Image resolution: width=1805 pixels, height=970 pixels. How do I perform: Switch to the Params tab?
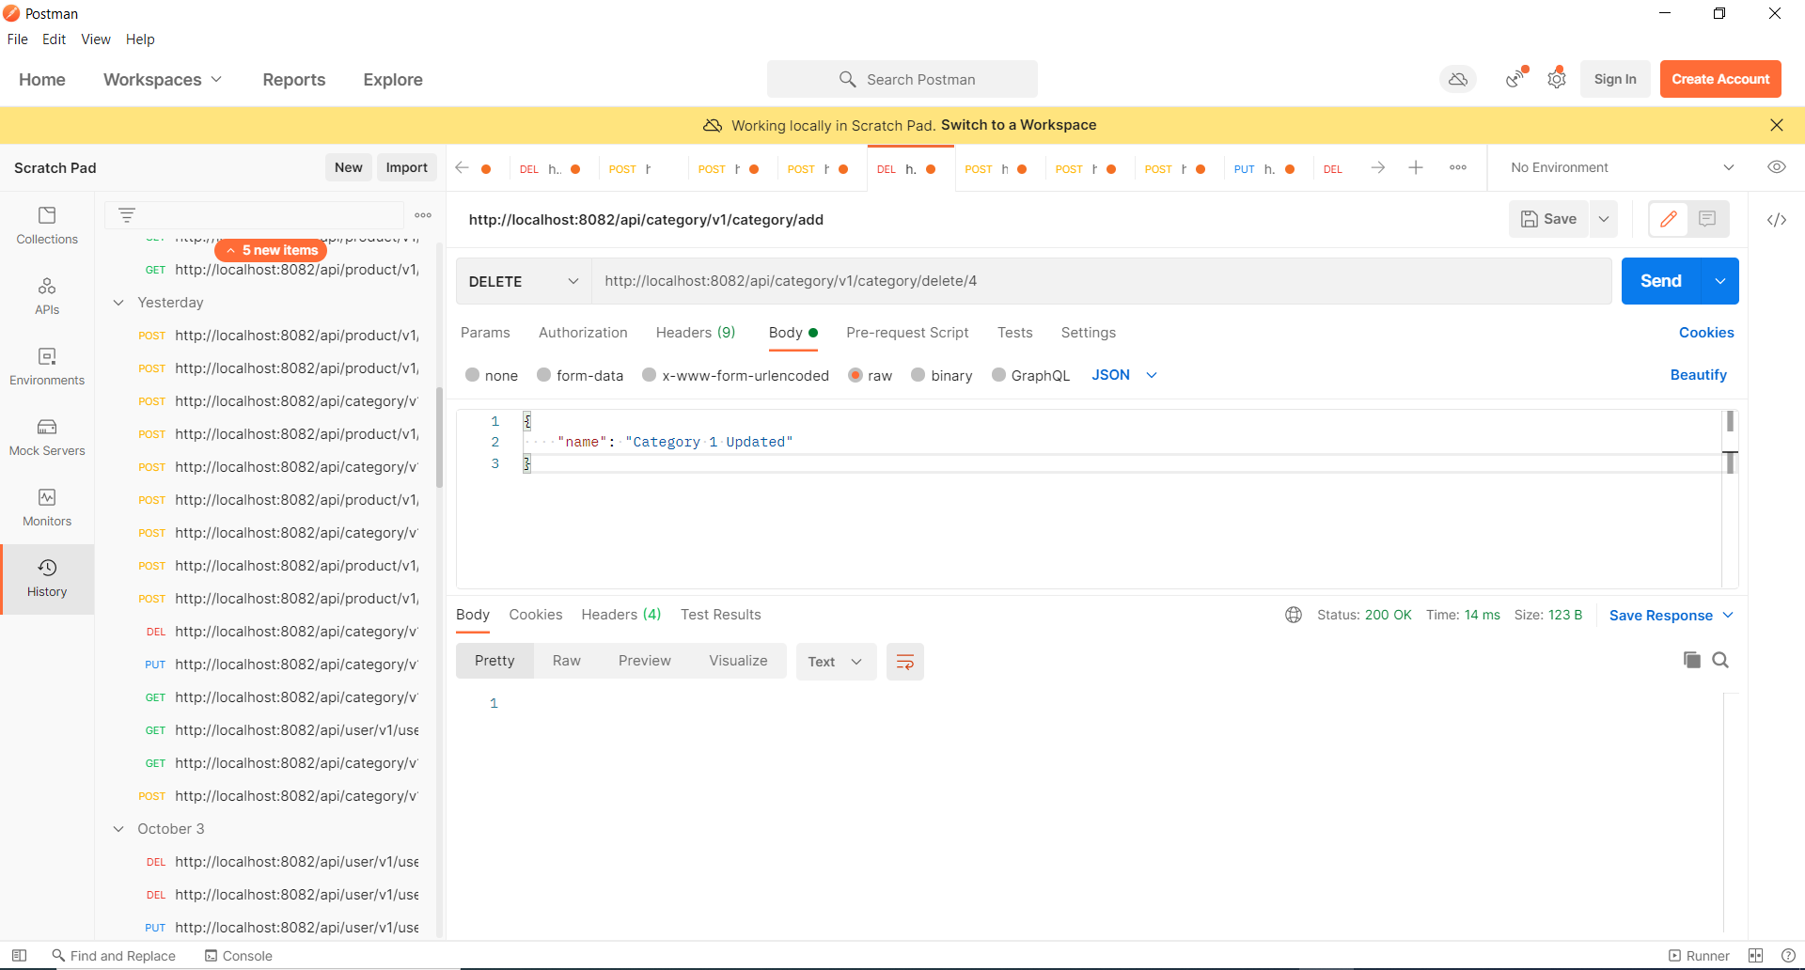click(485, 333)
